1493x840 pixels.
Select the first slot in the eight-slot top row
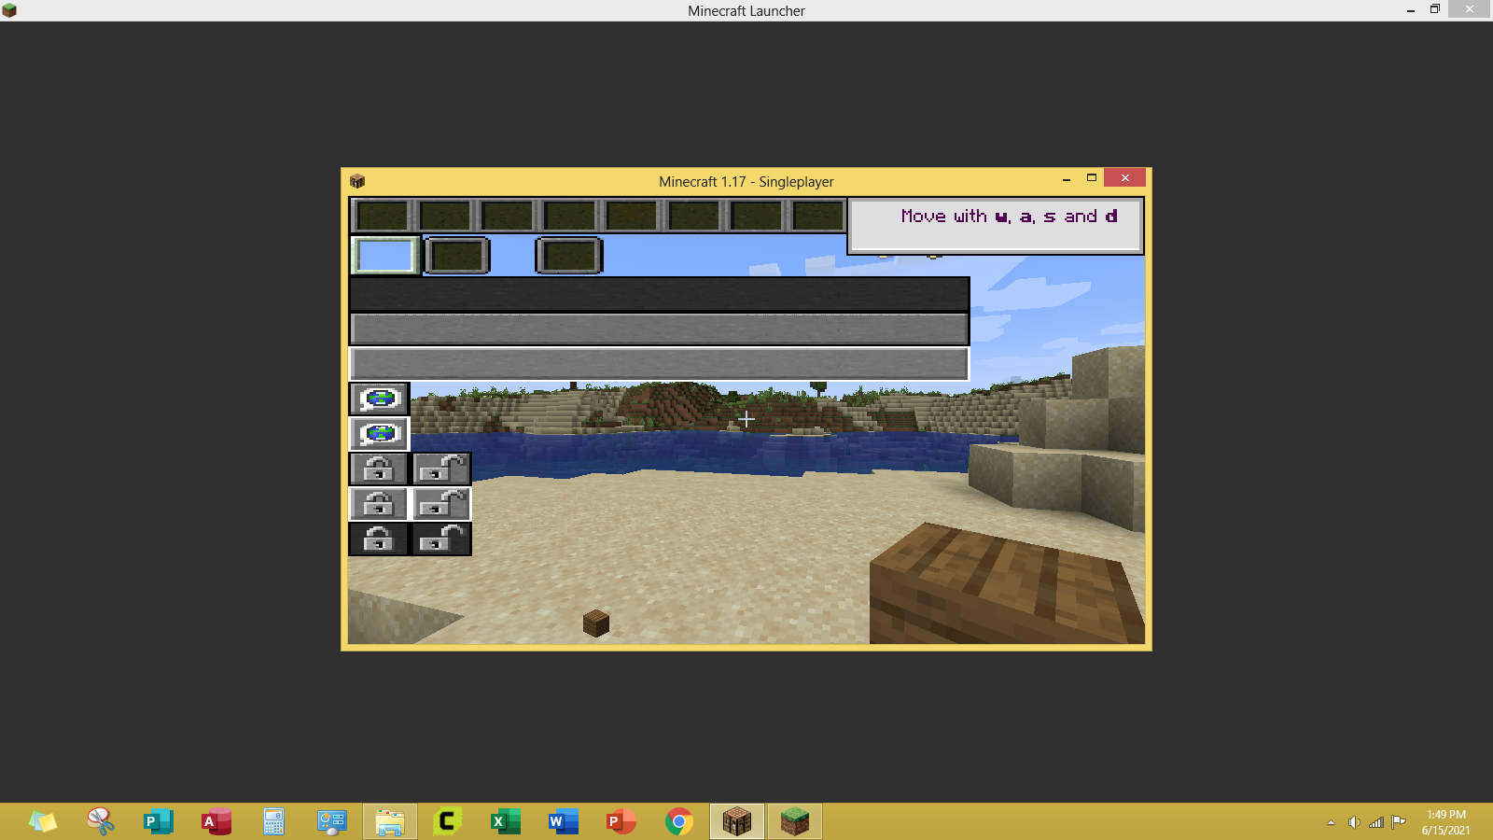(x=383, y=216)
